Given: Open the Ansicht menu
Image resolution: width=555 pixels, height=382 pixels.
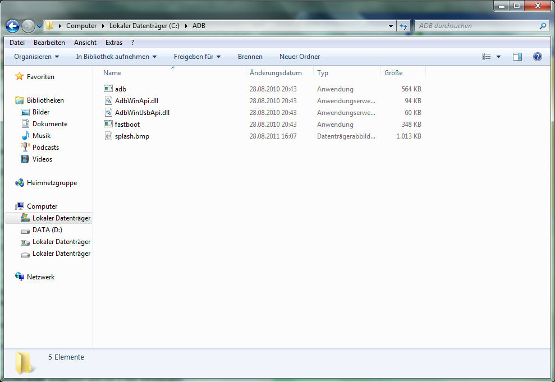Looking at the screenshot, I should [x=85, y=43].
